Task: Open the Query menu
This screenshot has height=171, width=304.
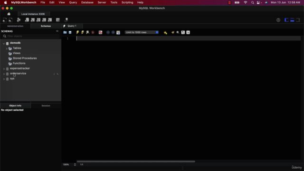Action: pos(73,2)
